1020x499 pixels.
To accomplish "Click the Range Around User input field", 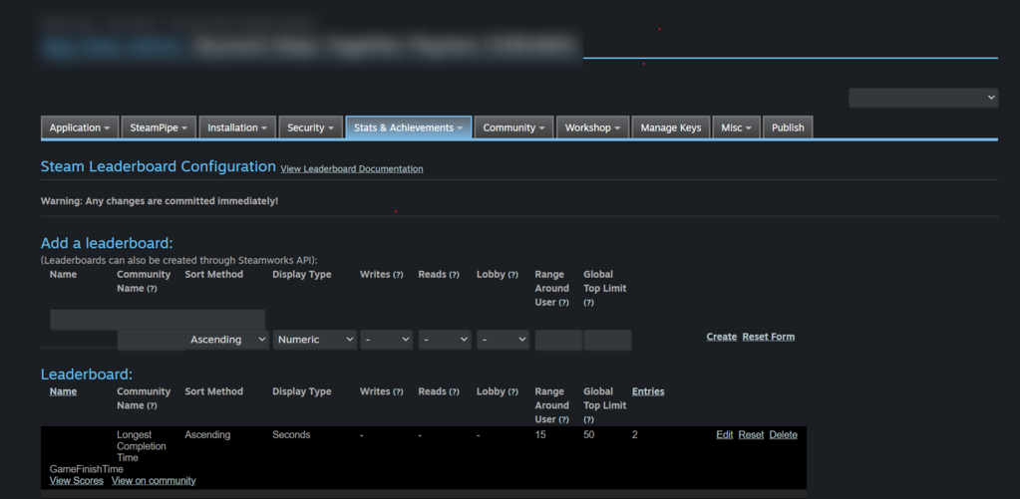I will click(558, 340).
